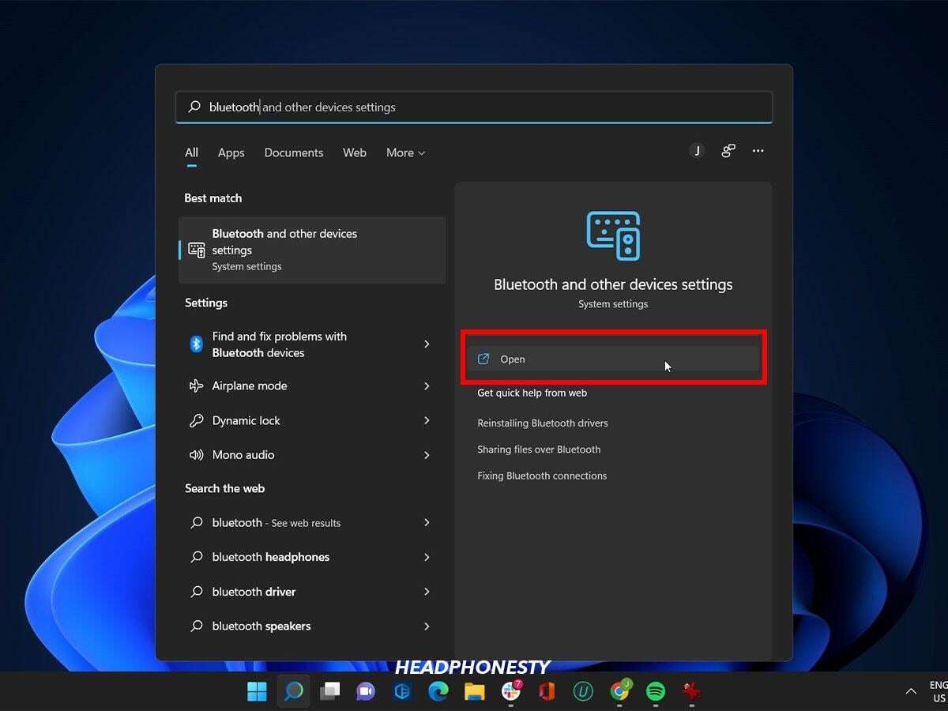The height and width of the screenshot is (711, 948).
Task: Click the taskbar Search icon
Action: coord(294,692)
